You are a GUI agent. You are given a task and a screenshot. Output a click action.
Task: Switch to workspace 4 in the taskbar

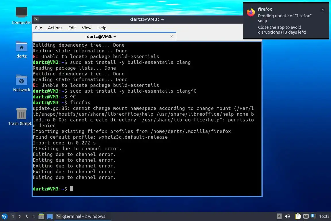coord(34,217)
